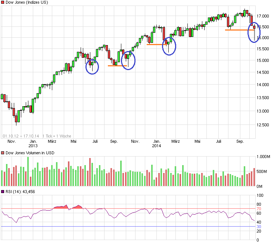Click the 12.500 price axis label
The image size is (271, 243).
pos(263,125)
